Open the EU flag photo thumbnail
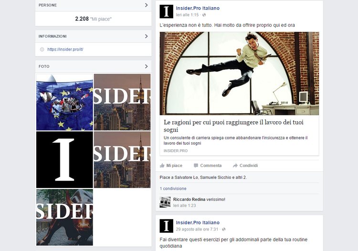 click(64, 102)
